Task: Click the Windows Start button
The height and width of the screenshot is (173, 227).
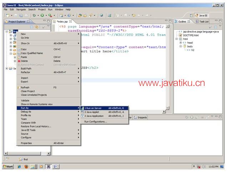Action: click(x=8, y=167)
